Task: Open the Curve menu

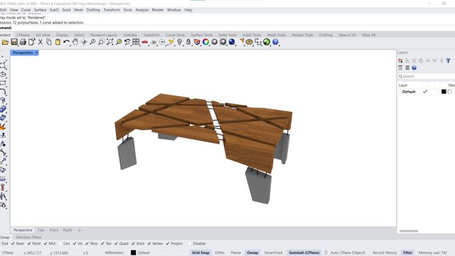Action: tap(26, 10)
